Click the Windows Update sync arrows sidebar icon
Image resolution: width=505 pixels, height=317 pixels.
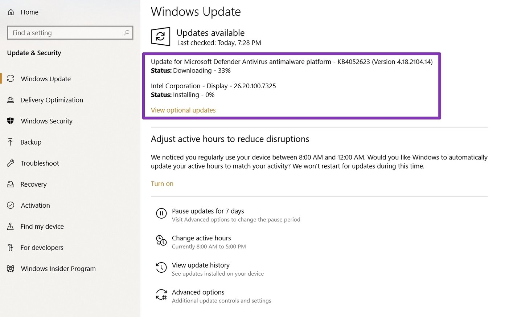11,79
